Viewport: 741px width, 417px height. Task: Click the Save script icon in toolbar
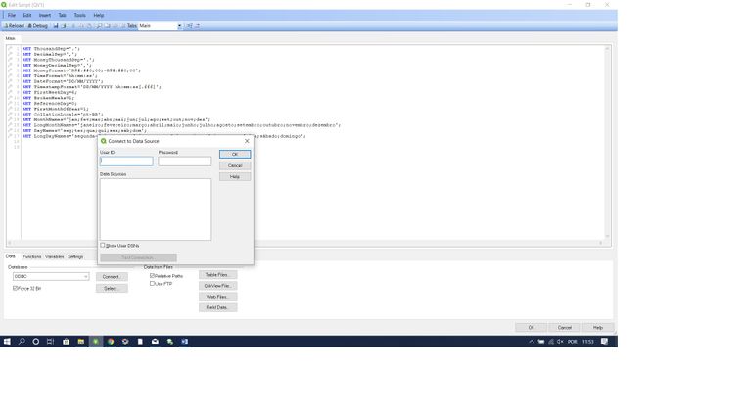click(x=55, y=26)
